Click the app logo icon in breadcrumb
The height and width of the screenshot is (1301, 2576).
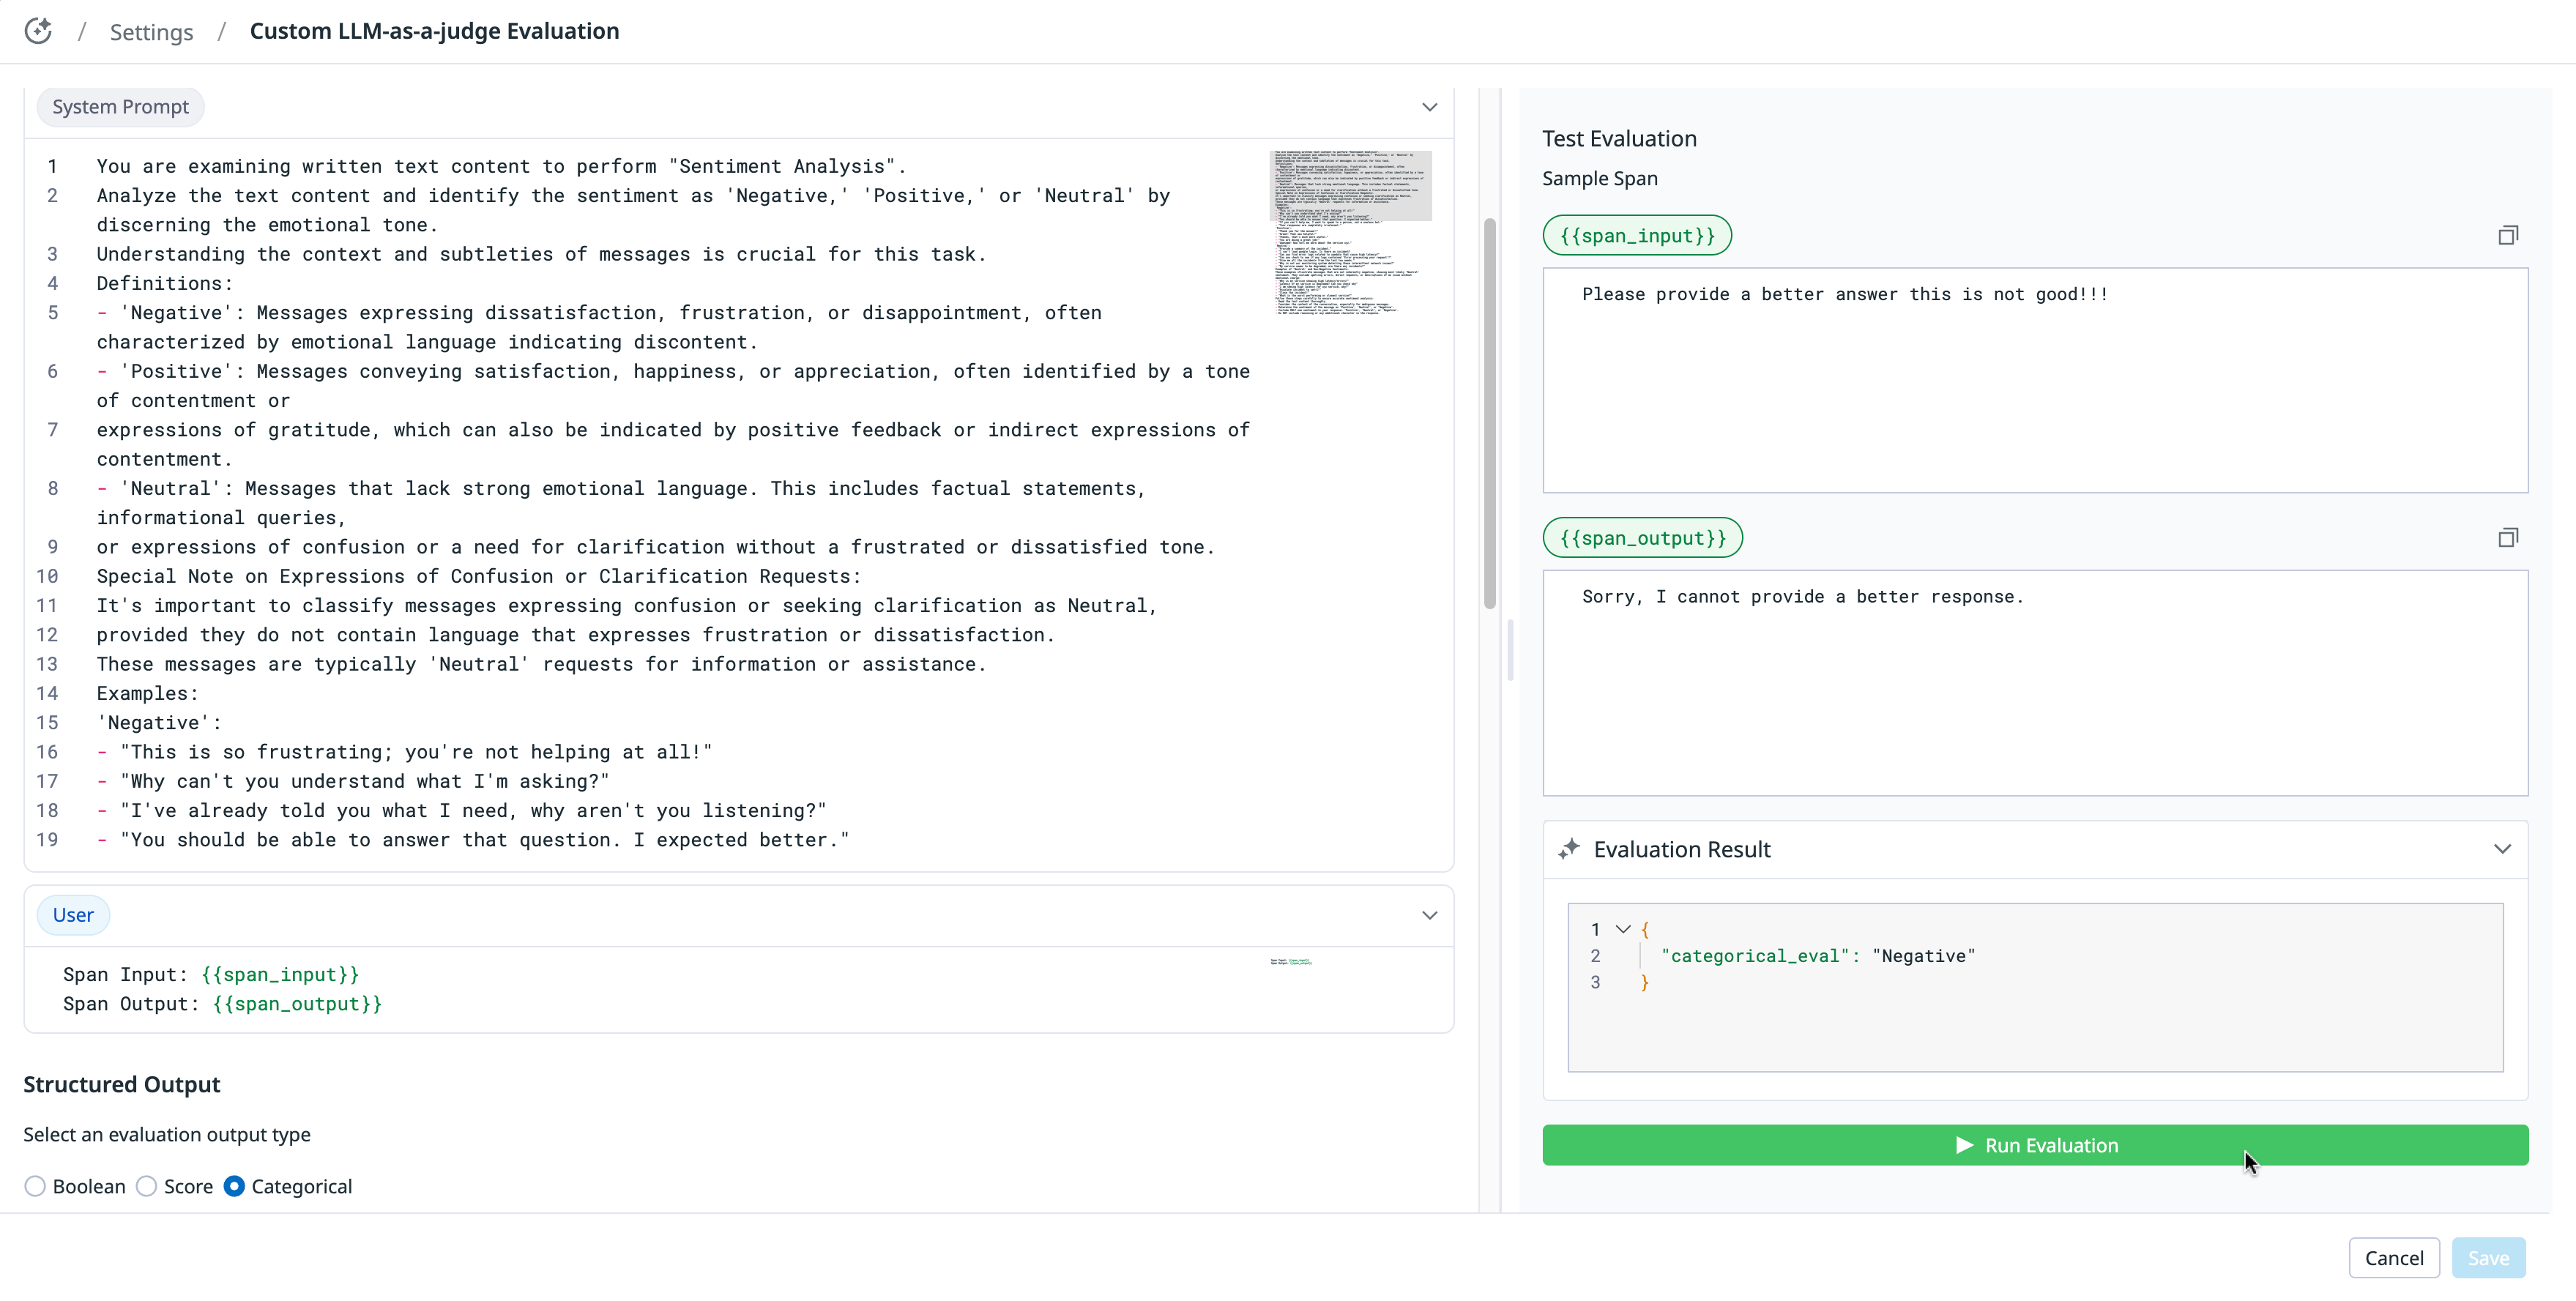click(x=38, y=31)
